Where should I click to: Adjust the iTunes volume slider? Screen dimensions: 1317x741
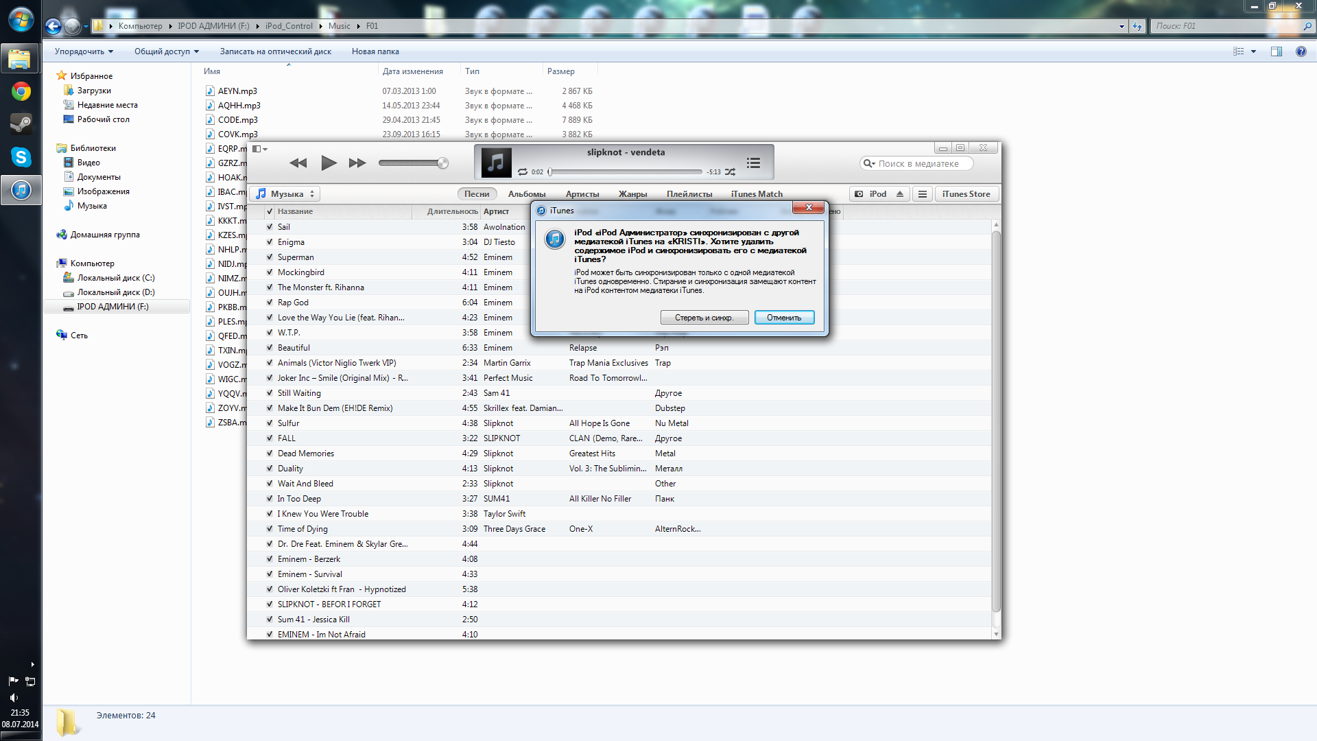click(x=413, y=163)
